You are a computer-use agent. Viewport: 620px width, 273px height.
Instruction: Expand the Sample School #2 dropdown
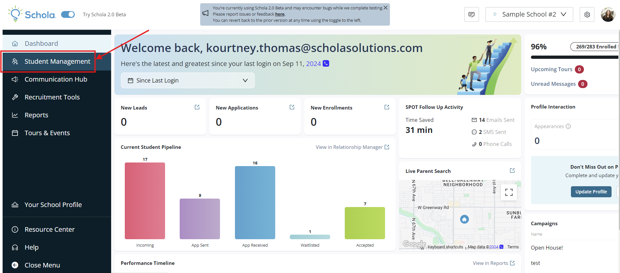point(529,15)
